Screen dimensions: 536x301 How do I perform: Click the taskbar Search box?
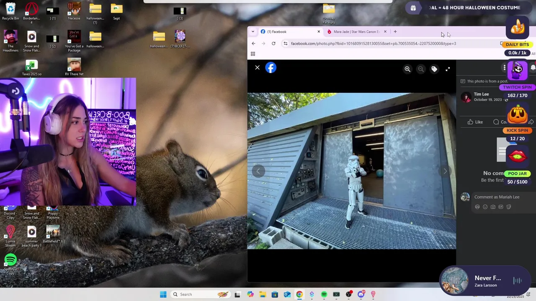point(200,294)
